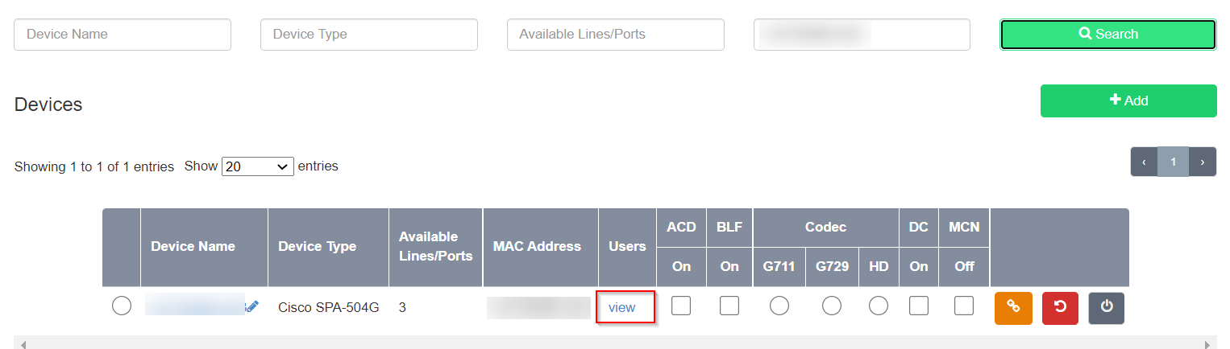Image resolution: width=1230 pixels, height=349 pixels.
Task: Click the Add device button
Action: point(1128,101)
